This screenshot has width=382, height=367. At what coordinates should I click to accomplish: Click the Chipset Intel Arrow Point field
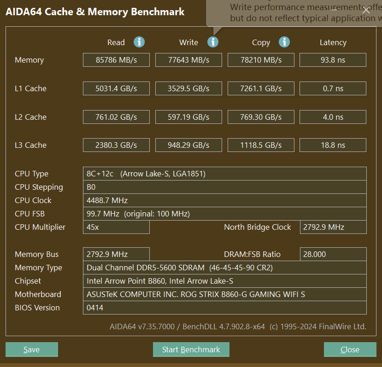[x=224, y=281]
